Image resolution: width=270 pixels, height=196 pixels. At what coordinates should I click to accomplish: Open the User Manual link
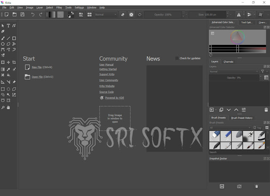106,65
